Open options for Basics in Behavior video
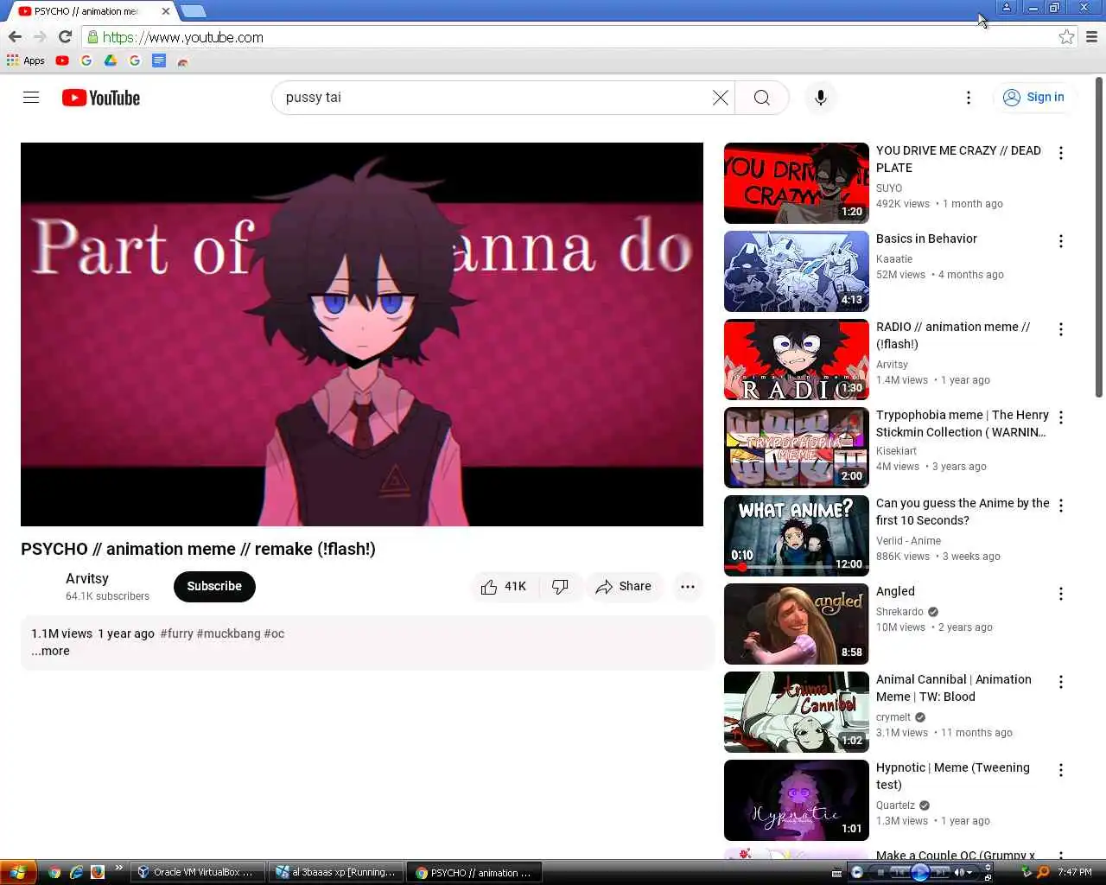The width and height of the screenshot is (1106, 885). point(1061,241)
